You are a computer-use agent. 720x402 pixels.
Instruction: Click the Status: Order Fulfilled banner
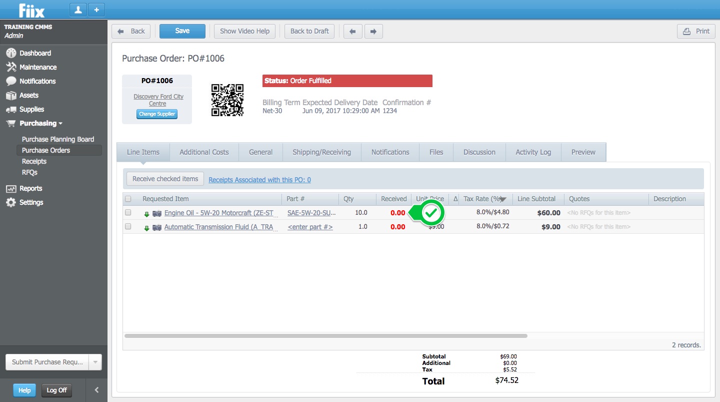point(347,81)
